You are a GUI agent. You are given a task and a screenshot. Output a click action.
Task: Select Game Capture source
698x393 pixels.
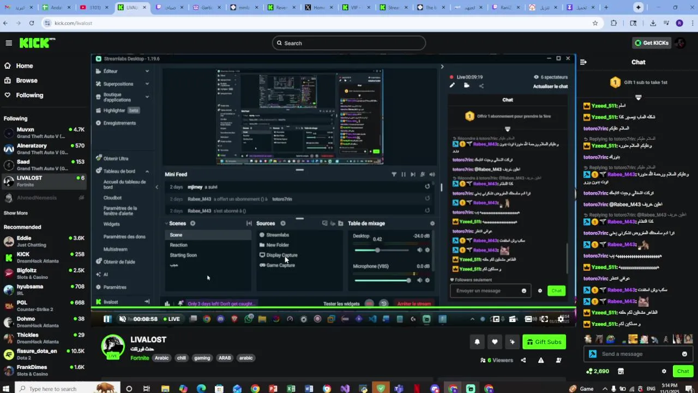(277, 265)
